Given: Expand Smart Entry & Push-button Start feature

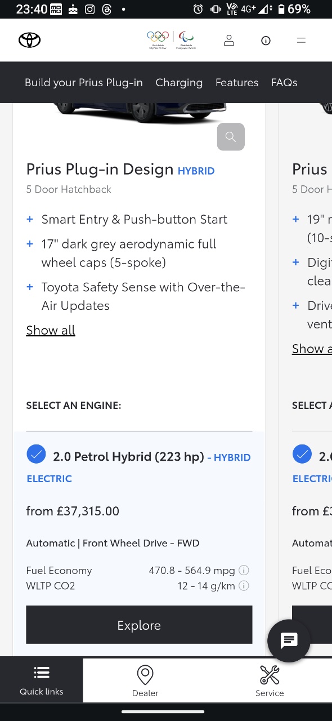Looking at the screenshot, I should coord(30,219).
